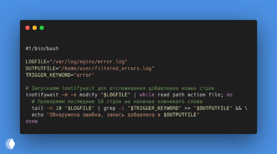This screenshot has width=277, height=154.
Task: Click the comment starting with Запускаем
Action: click(120, 88)
